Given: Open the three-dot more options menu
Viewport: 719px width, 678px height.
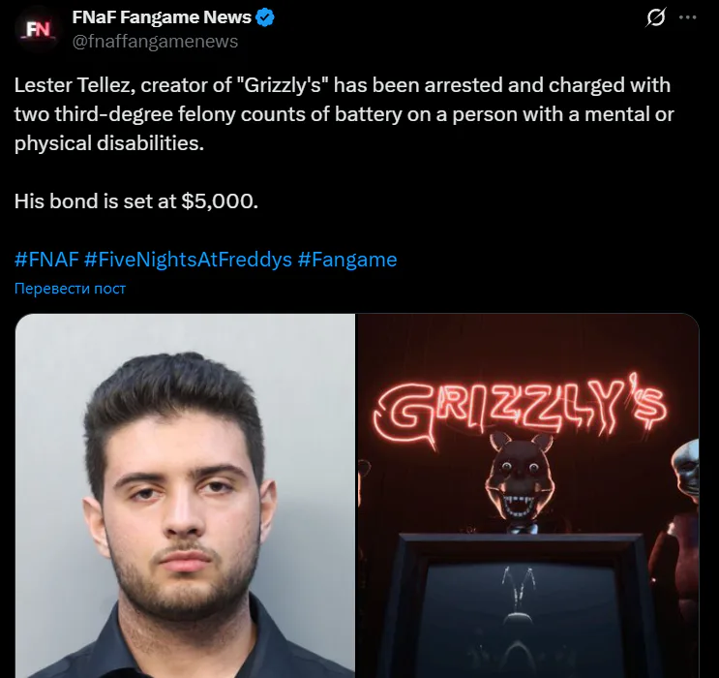Looking at the screenshot, I should point(687,17).
